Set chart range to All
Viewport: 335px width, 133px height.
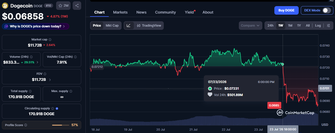click(x=308, y=26)
